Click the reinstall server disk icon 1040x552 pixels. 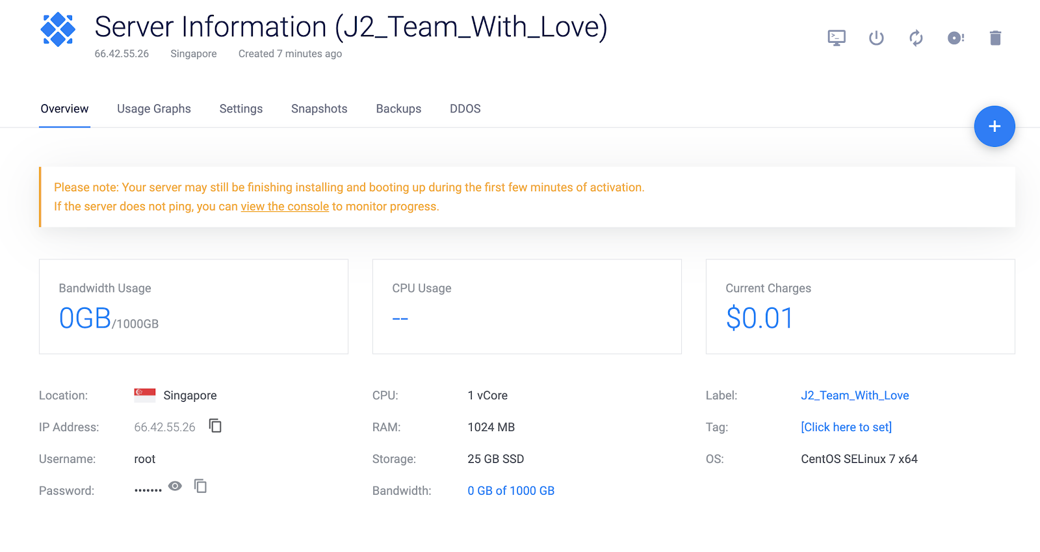point(955,38)
